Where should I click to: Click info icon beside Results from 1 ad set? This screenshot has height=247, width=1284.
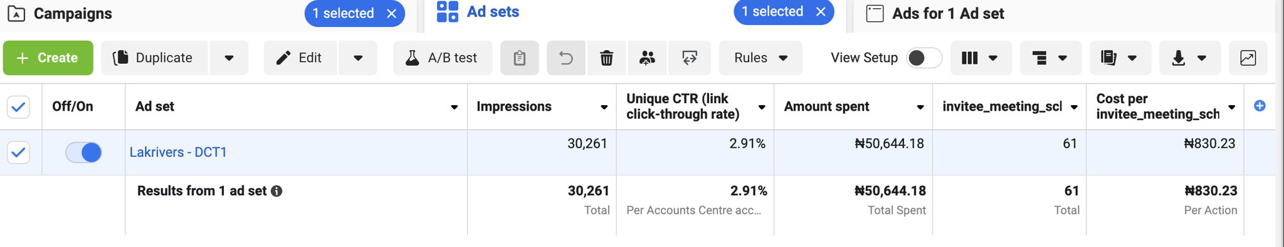point(276,191)
